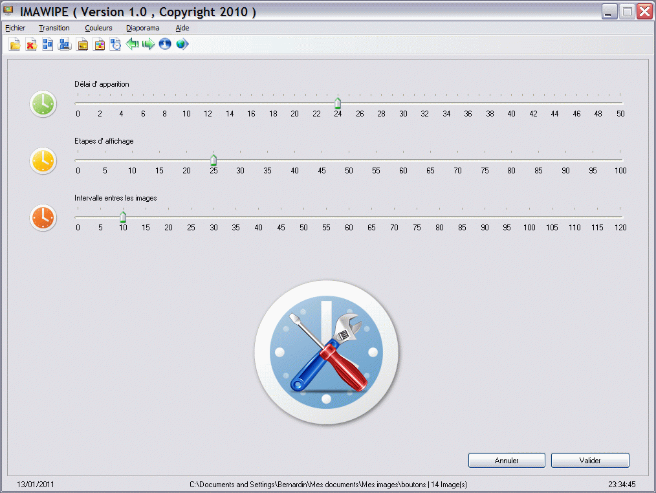Click the green clock icon
Viewport: 656px width, 493px height.
[x=43, y=104]
